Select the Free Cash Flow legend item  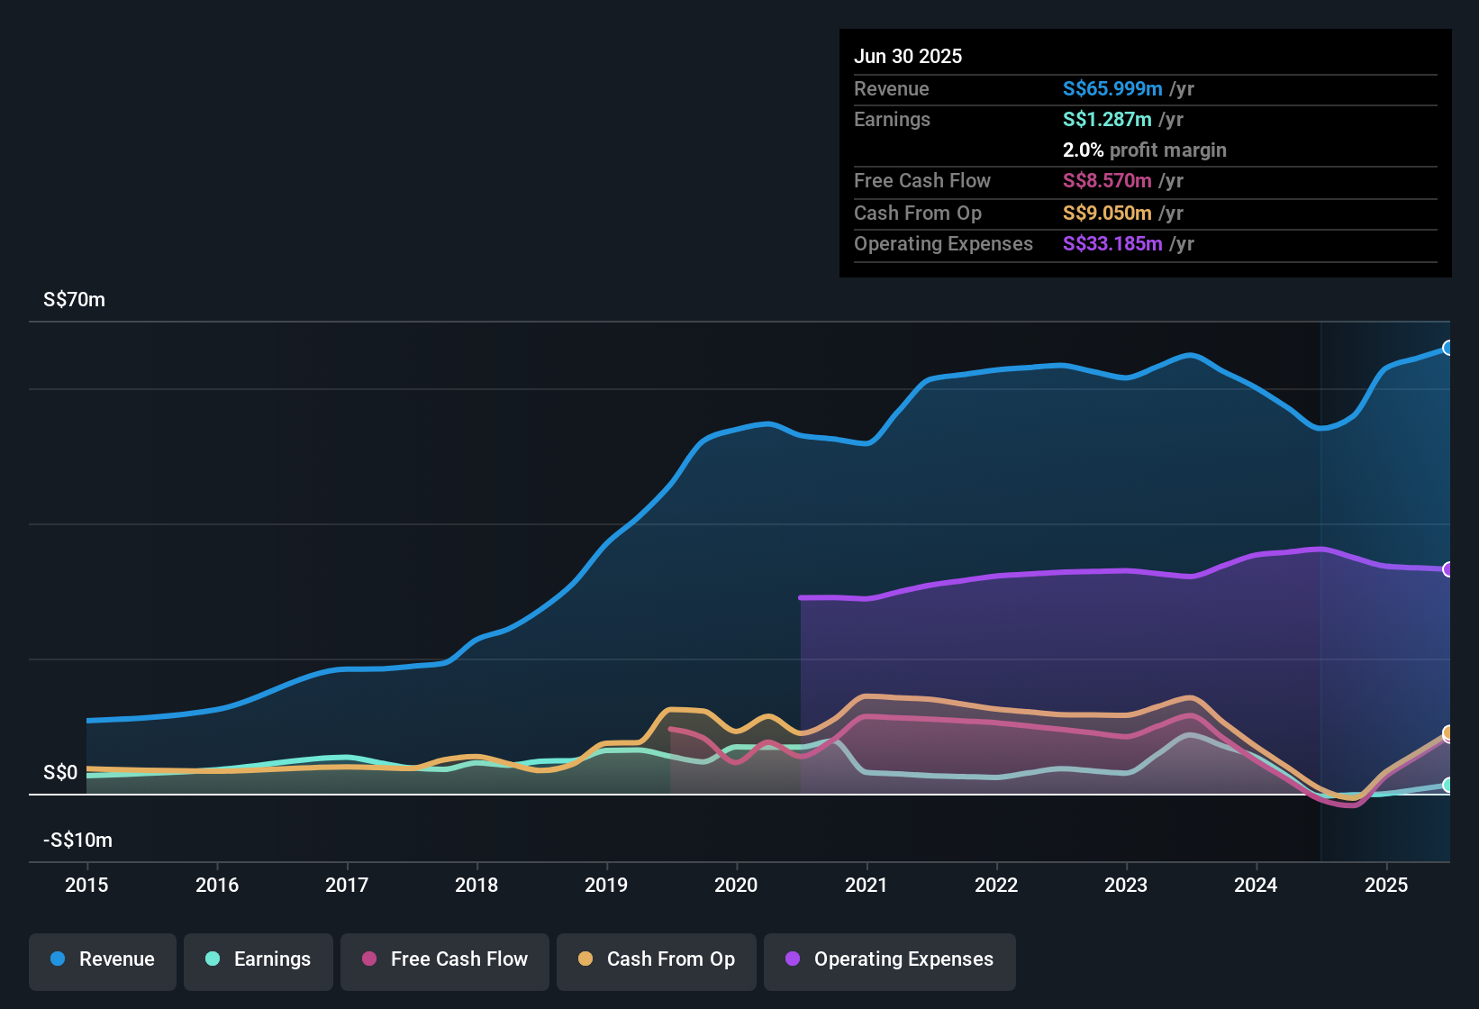444,959
